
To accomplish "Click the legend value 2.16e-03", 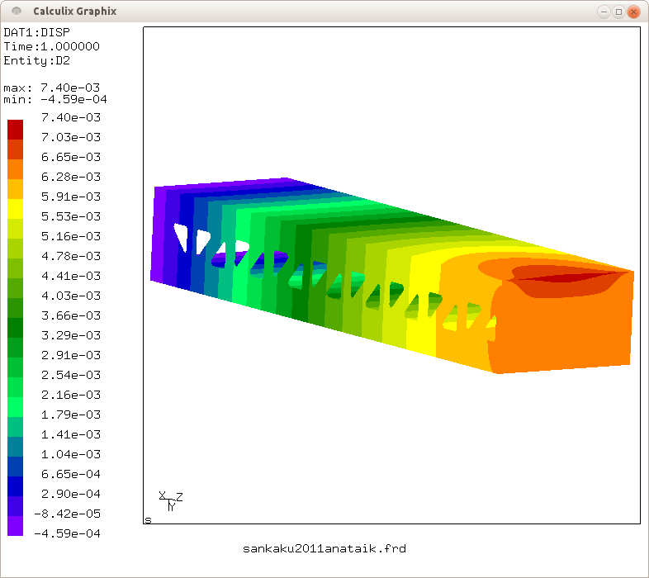I will point(71,395).
